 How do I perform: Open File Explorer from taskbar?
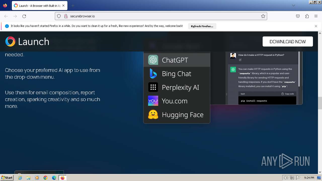pos(28,178)
